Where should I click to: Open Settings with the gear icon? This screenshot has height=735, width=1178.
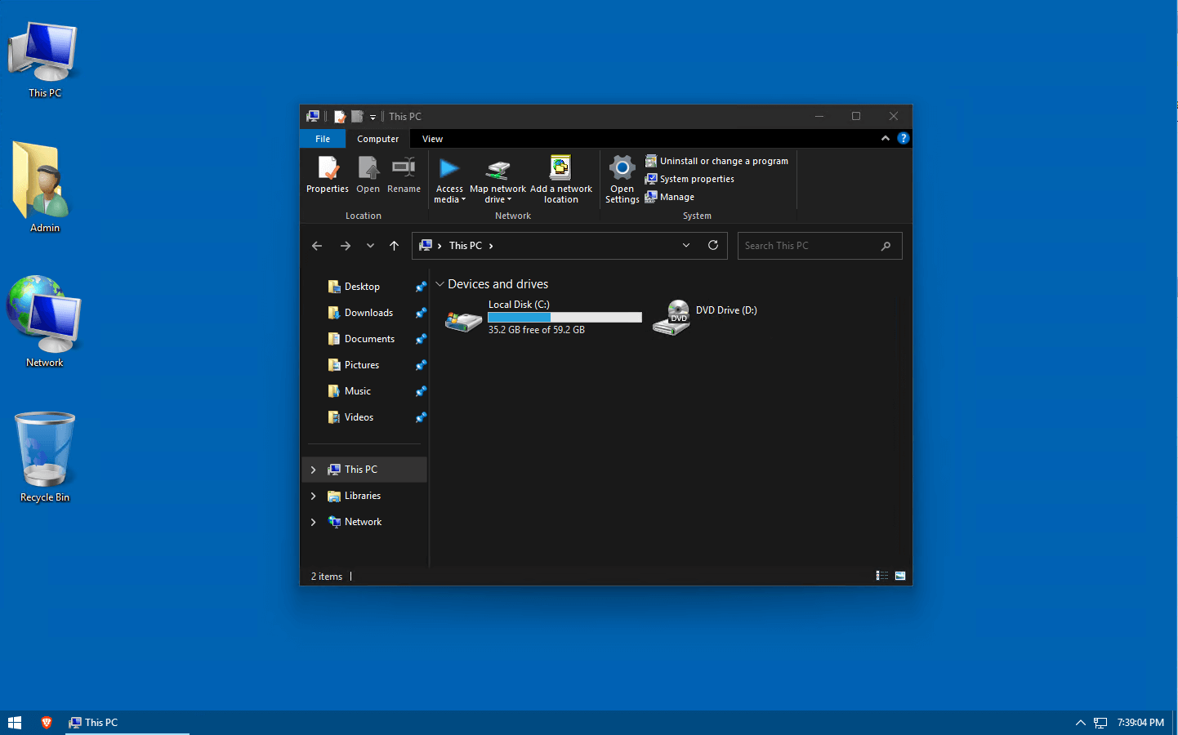(x=622, y=180)
